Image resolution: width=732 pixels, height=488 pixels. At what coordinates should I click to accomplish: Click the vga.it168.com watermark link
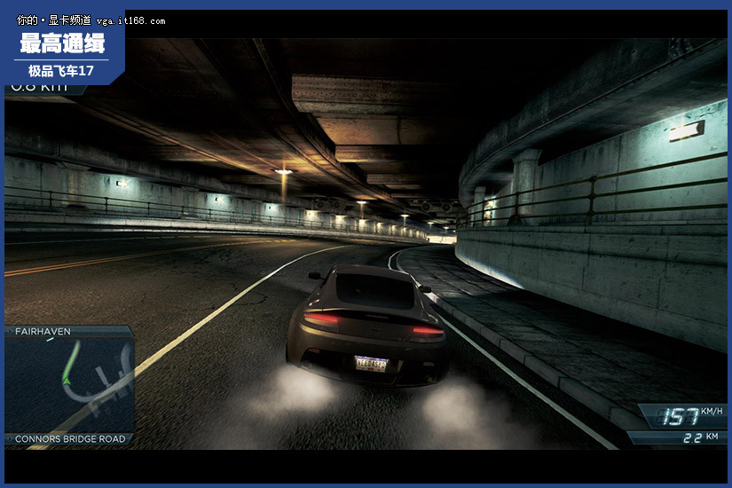pyautogui.click(x=130, y=21)
